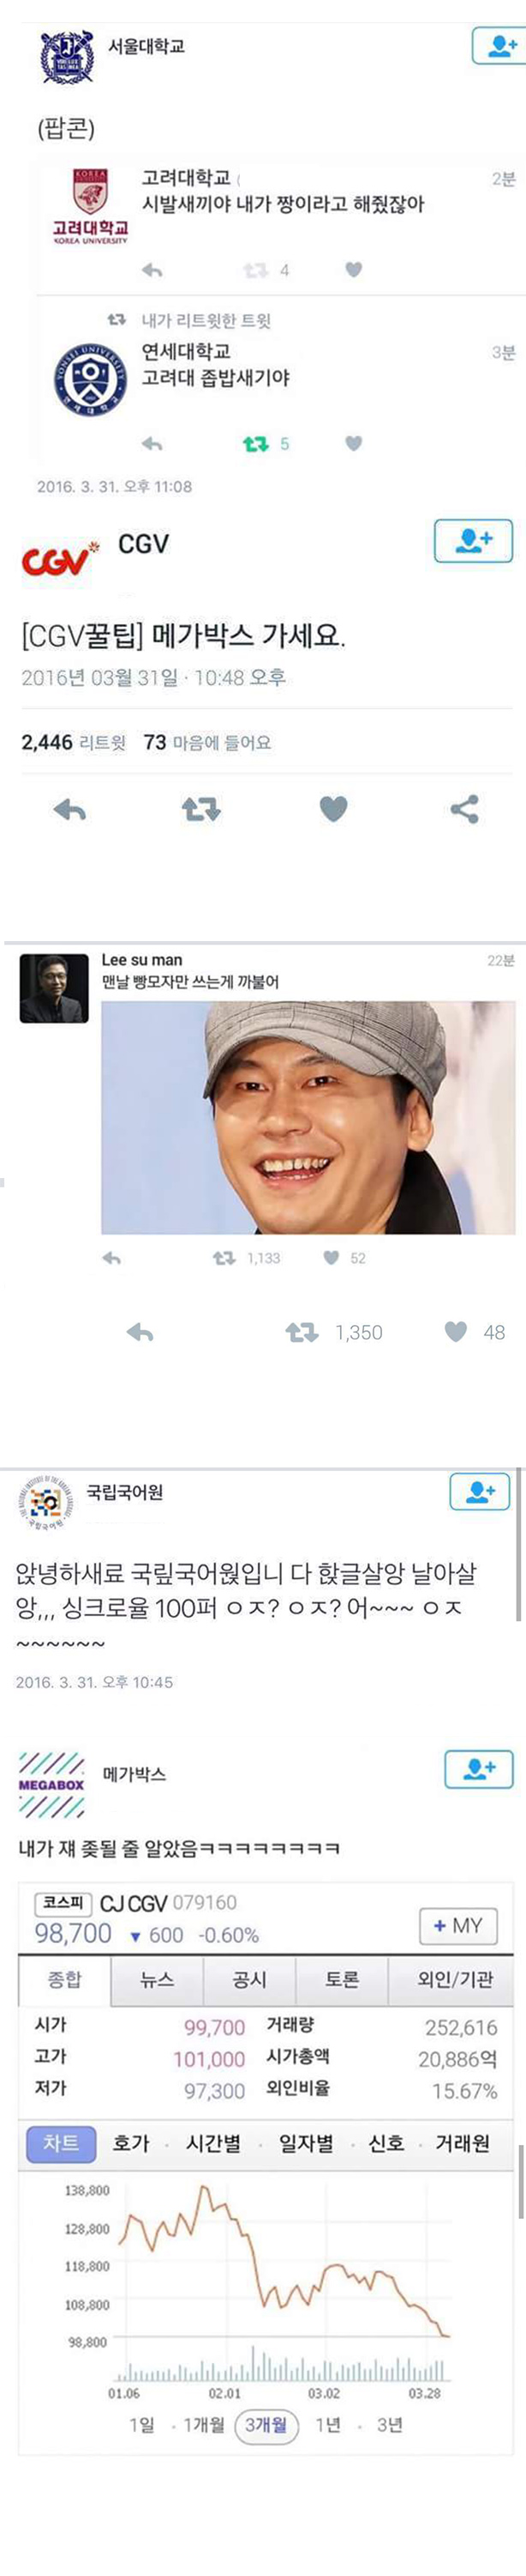Follow 서울대학교 with the add-user icon
Image resolution: width=526 pixels, height=2576 pixels.
[497, 46]
